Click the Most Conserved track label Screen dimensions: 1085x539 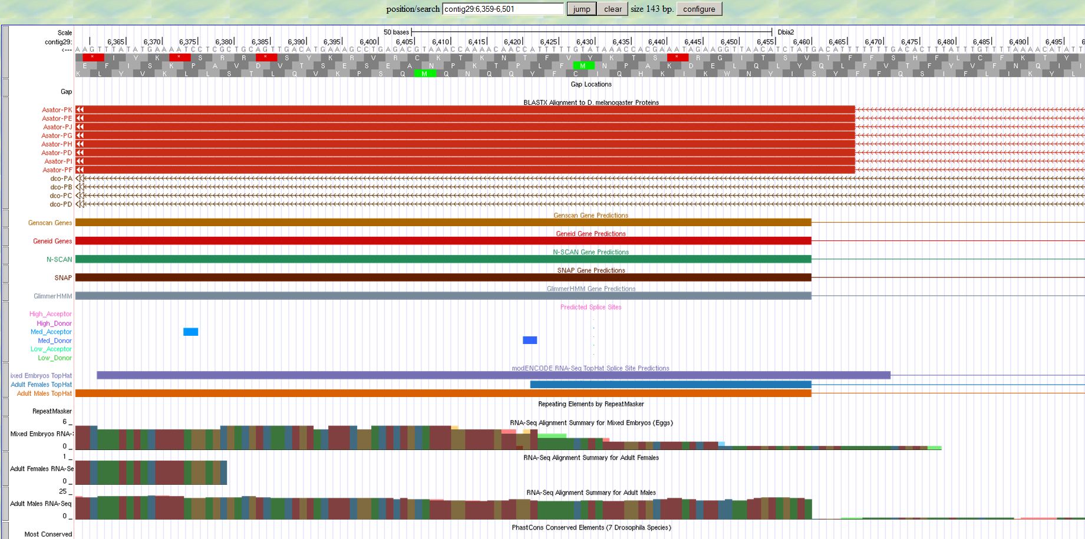pyautogui.click(x=48, y=534)
